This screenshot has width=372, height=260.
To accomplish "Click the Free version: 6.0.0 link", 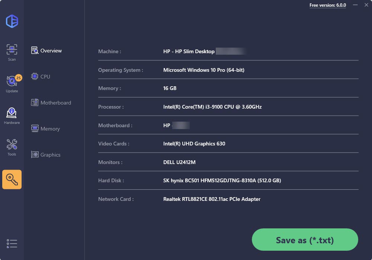I will pos(328,5).
